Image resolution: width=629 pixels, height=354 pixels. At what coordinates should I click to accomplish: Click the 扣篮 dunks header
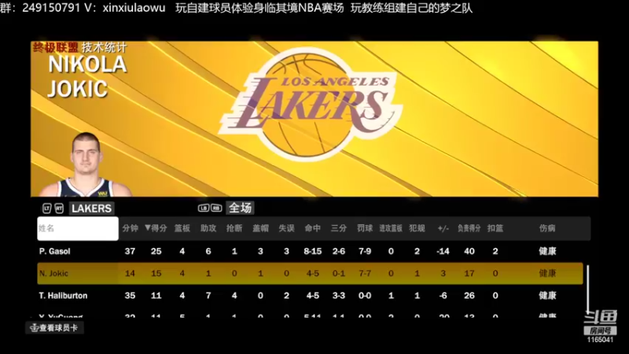click(x=495, y=228)
